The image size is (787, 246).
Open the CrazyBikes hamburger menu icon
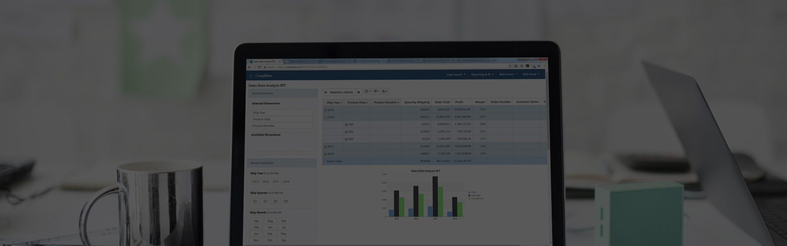tap(251, 76)
